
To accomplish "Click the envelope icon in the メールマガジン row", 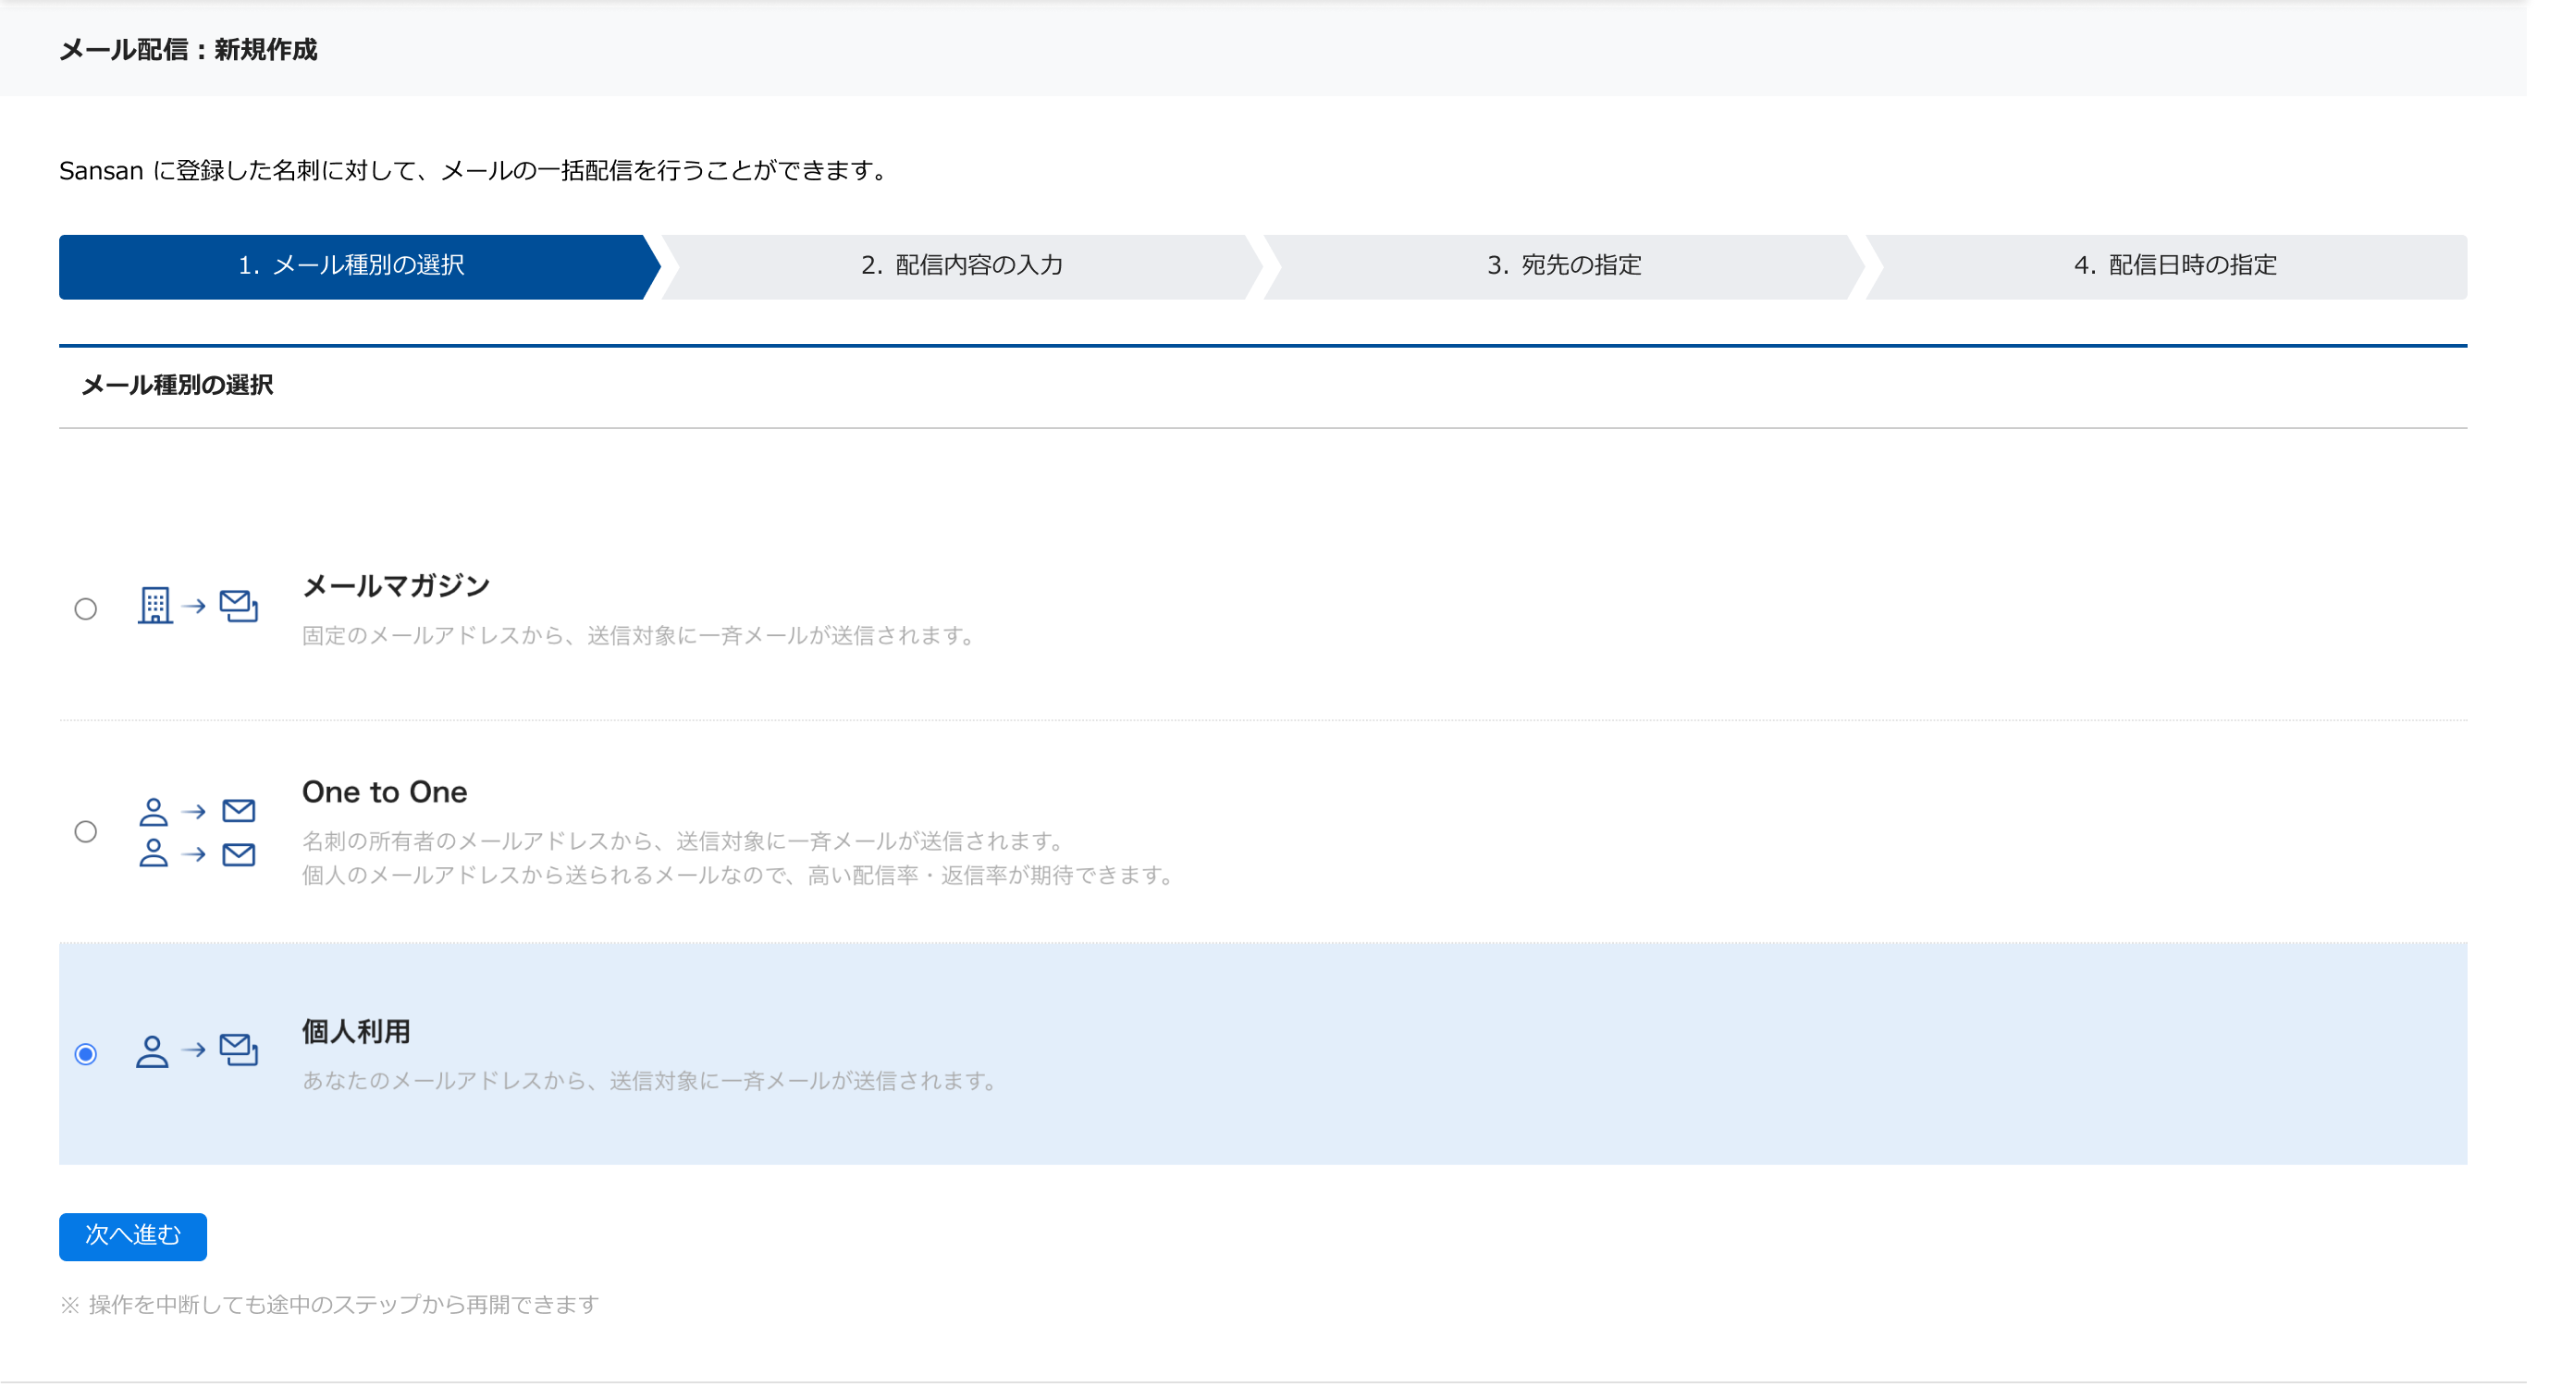I will [240, 606].
